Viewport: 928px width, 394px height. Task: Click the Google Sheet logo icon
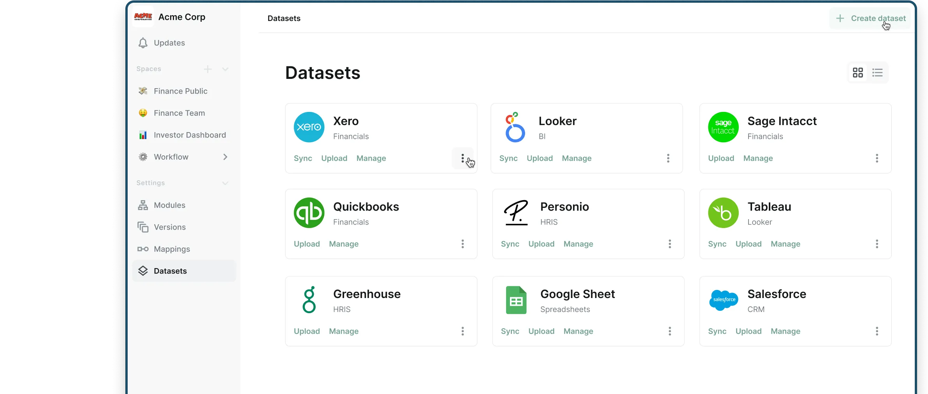[516, 300]
